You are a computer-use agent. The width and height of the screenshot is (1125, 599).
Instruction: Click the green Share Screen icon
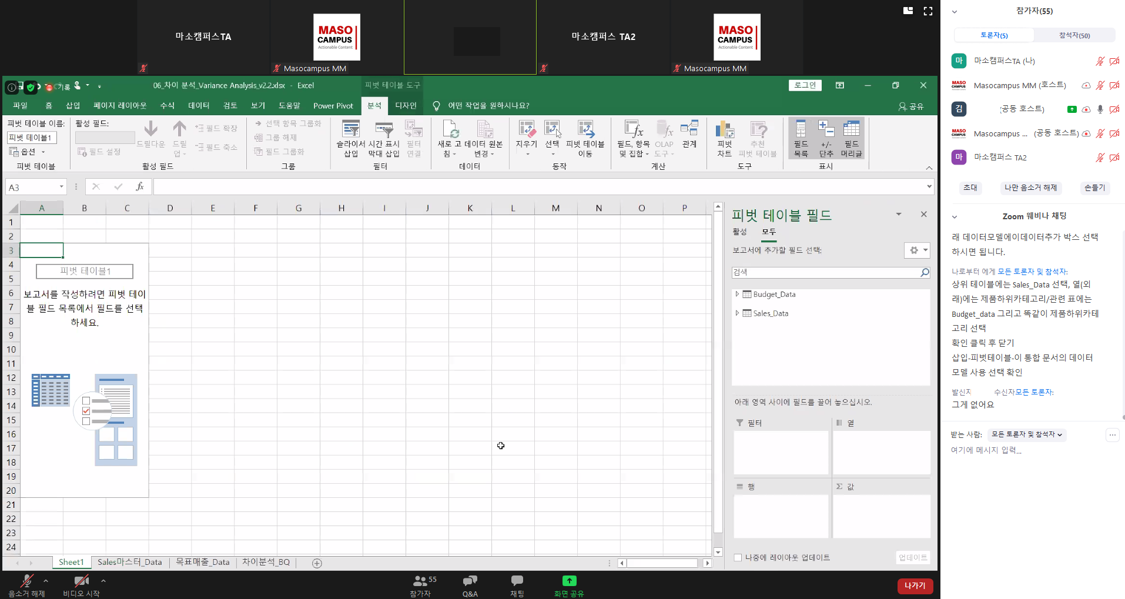click(569, 581)
